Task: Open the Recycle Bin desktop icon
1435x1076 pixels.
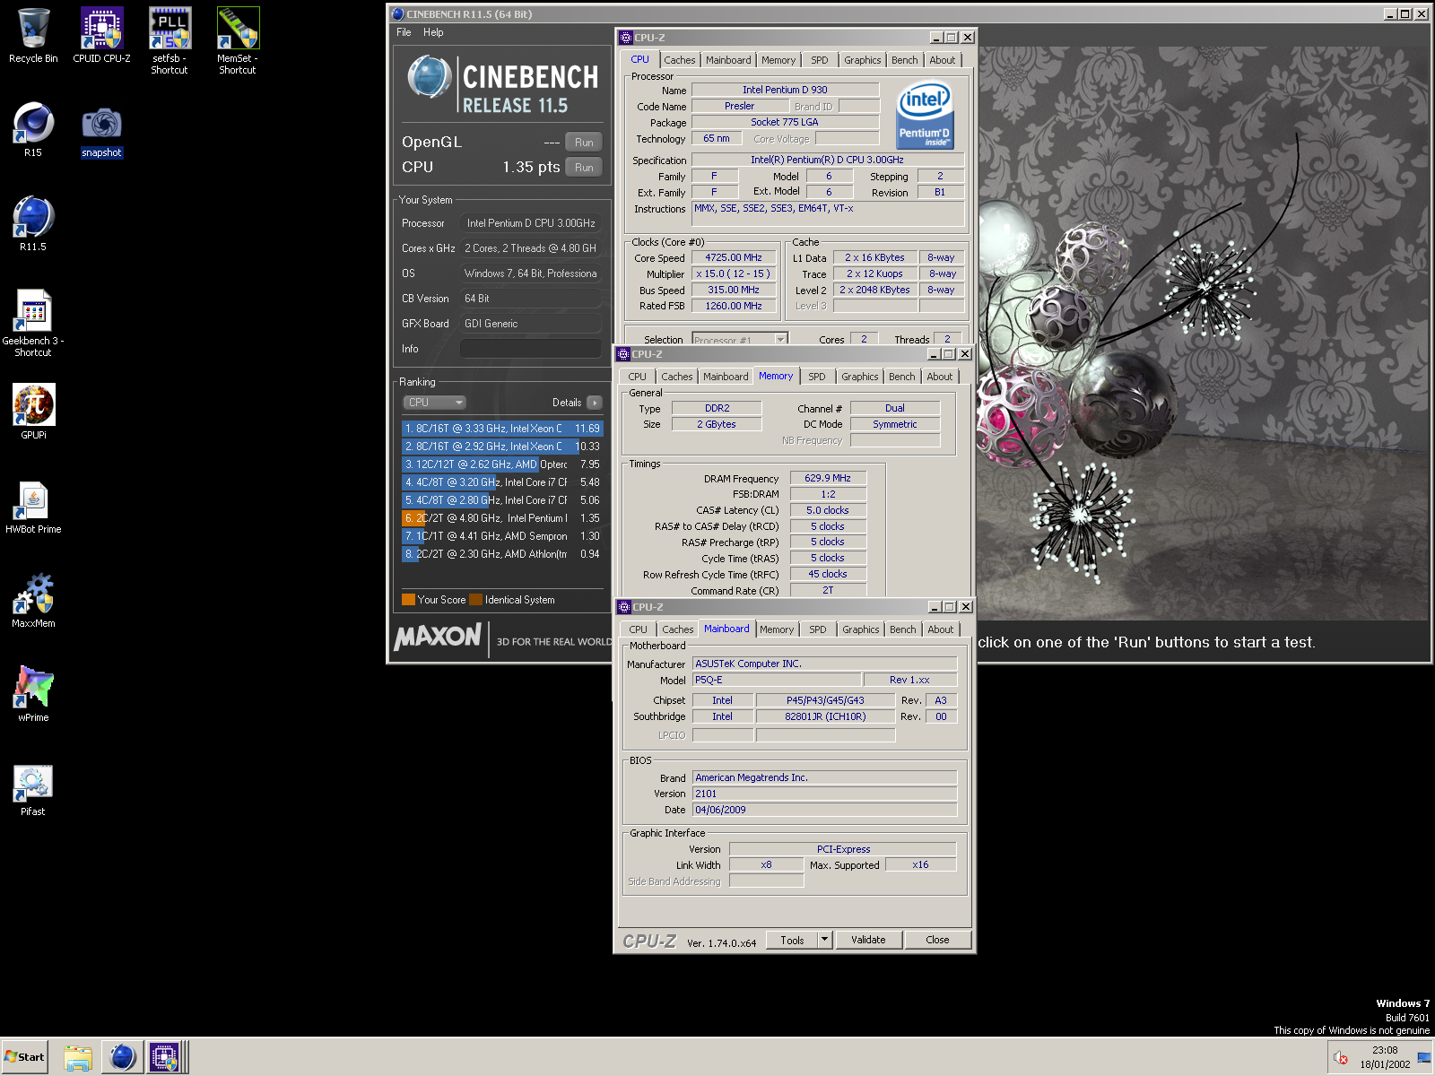Action: [x=33, y=36]
